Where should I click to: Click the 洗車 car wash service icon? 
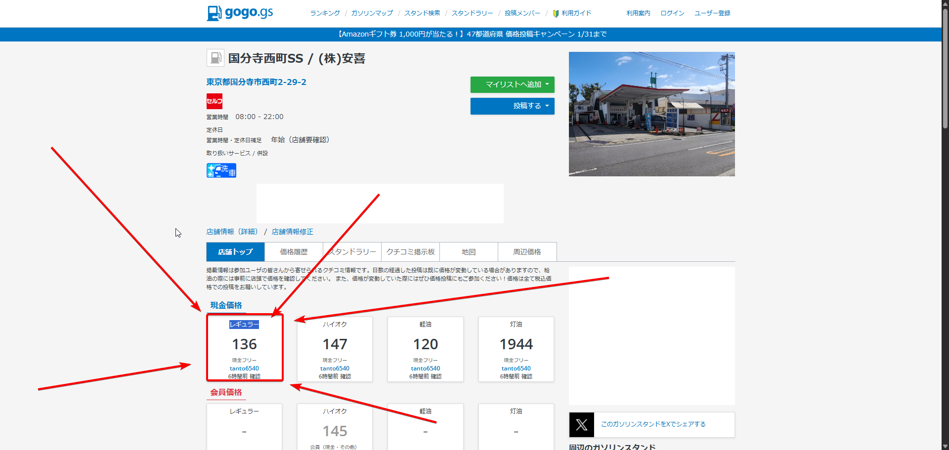point(221,170)
